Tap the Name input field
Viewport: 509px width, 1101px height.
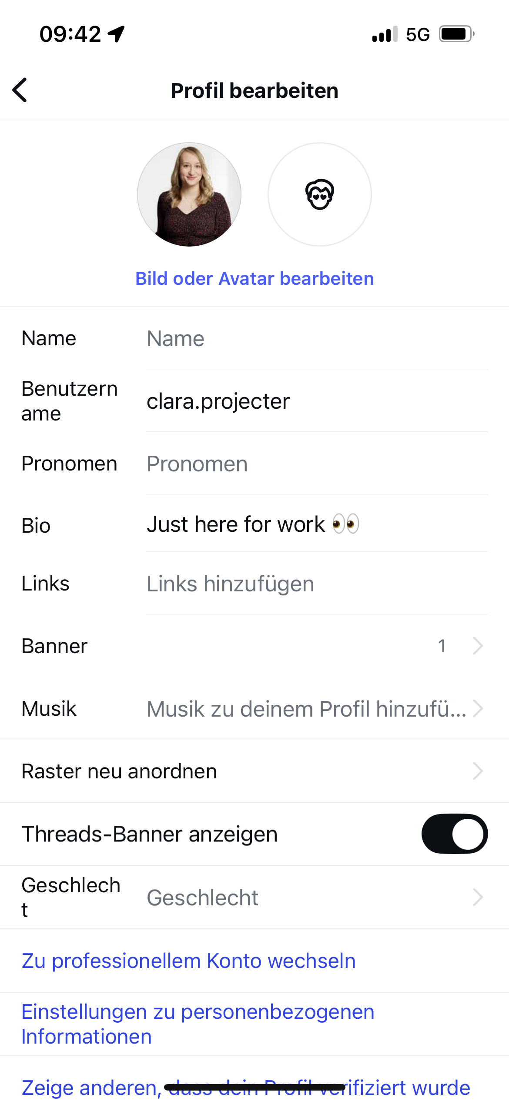(317, 339)
